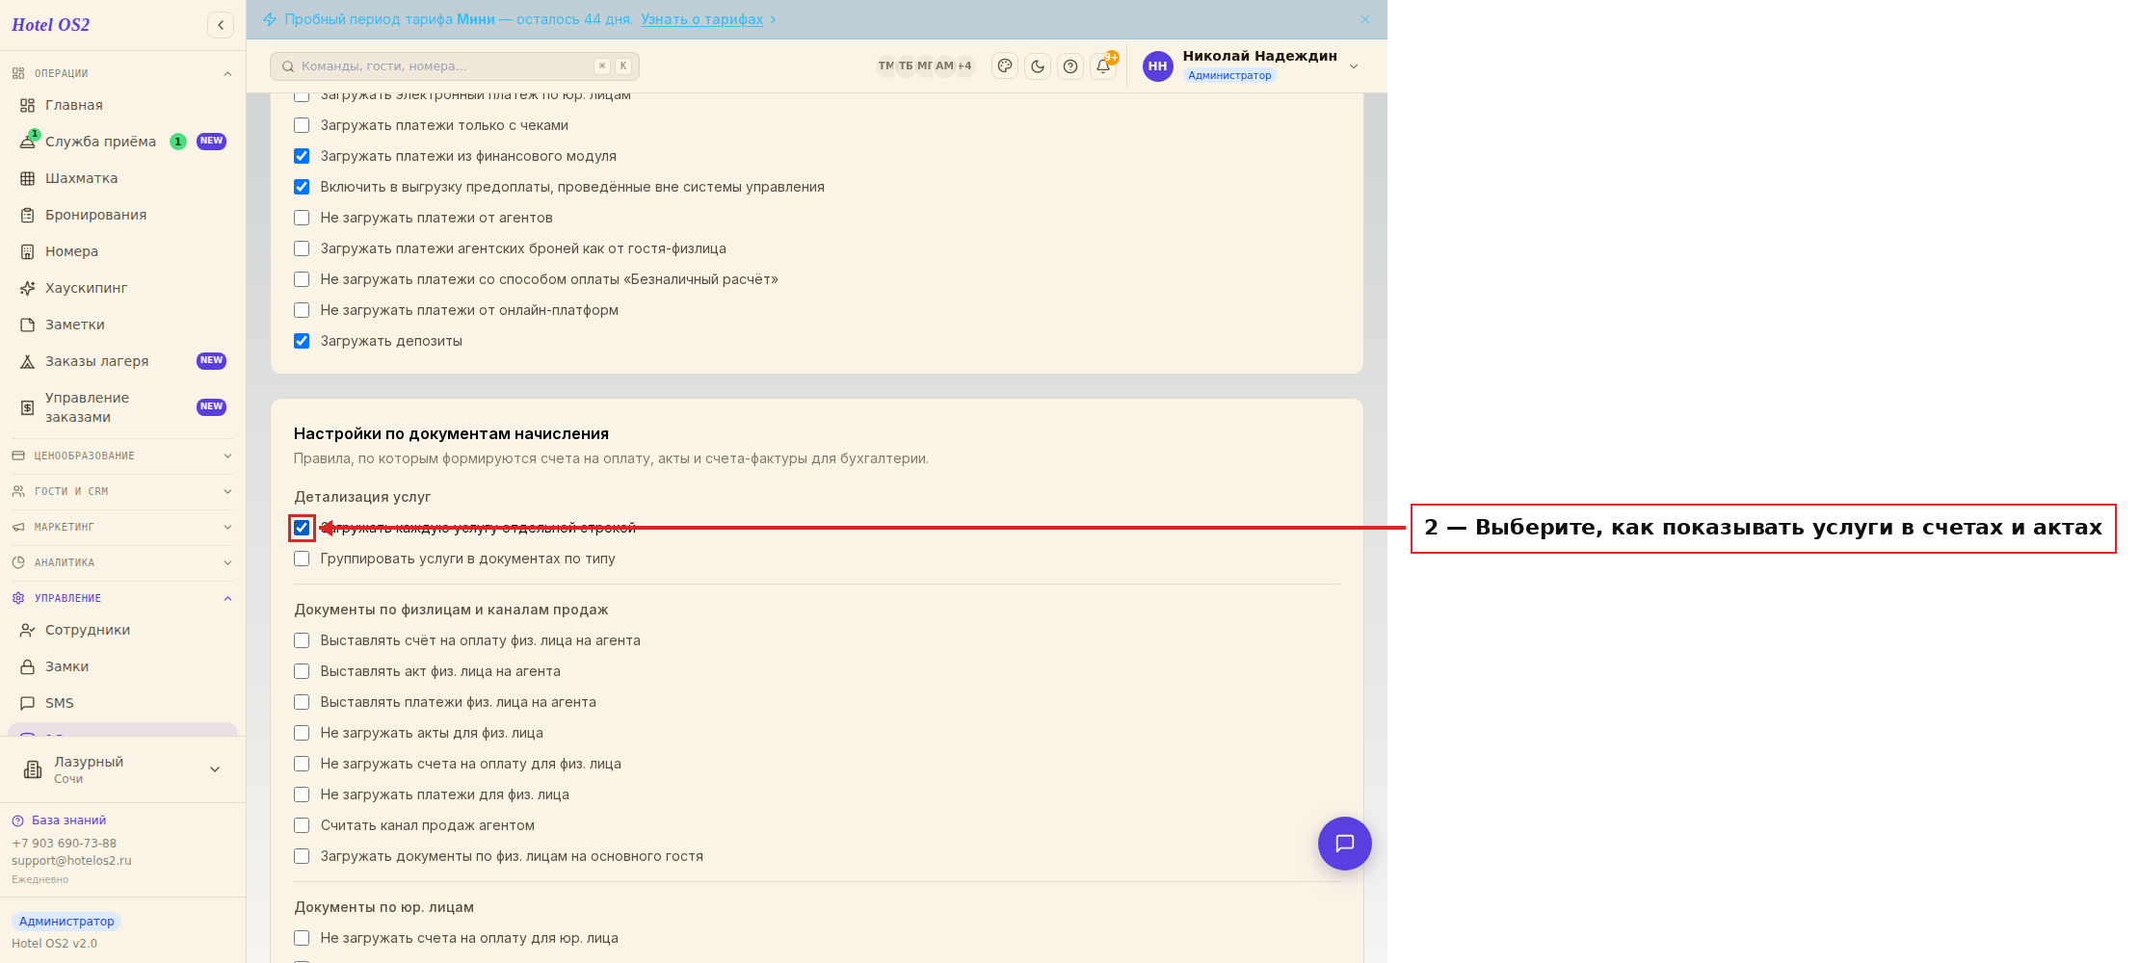The height and width of the screenshot is (963, 2139).
Task: Enable 'Считать канал продаж агентом' checkbox
Action: tap(302, 825)
